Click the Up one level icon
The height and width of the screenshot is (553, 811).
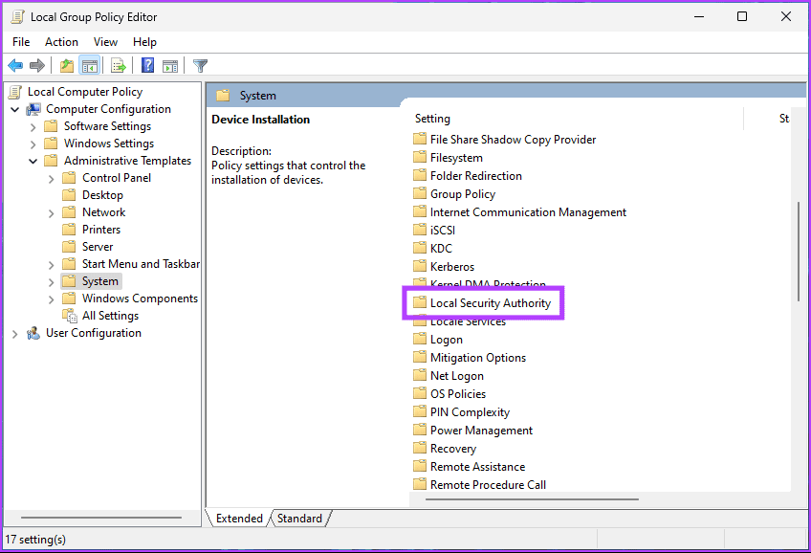pos(65,65)
